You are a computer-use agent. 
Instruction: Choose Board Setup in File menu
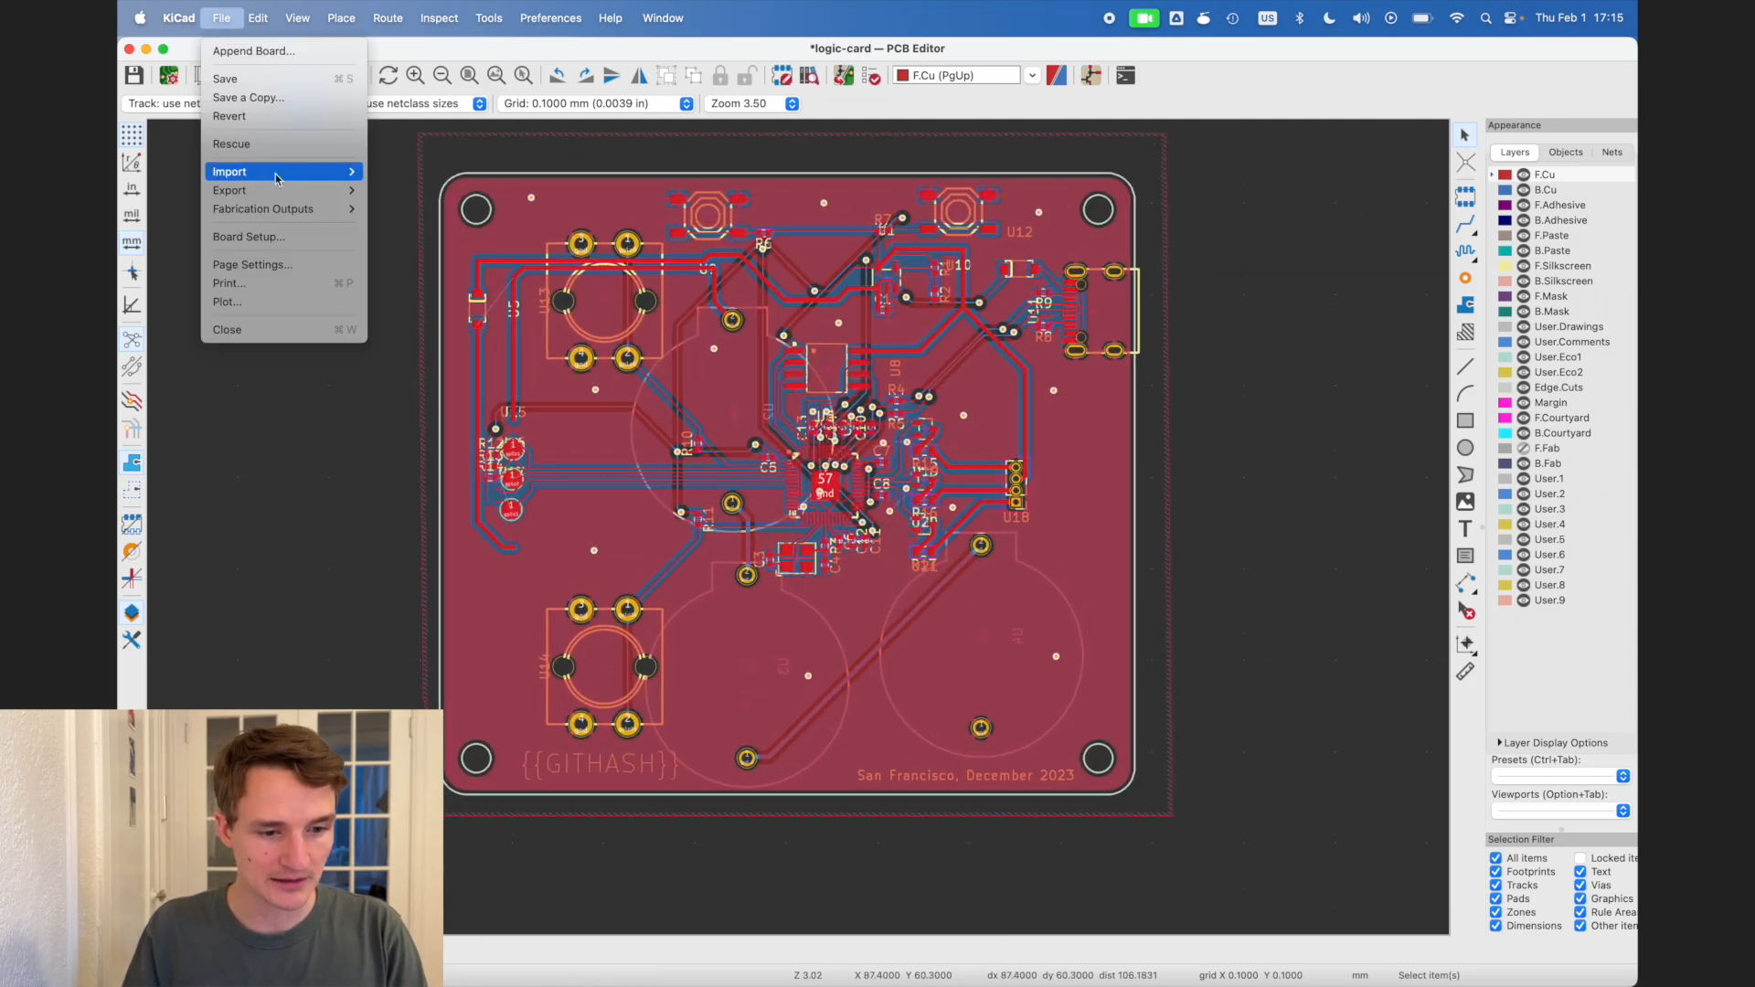tap(283, 237)
